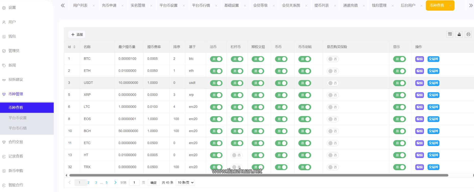Click the 用户 sidebar person icon
474x192 pixels.
[4, 22]
